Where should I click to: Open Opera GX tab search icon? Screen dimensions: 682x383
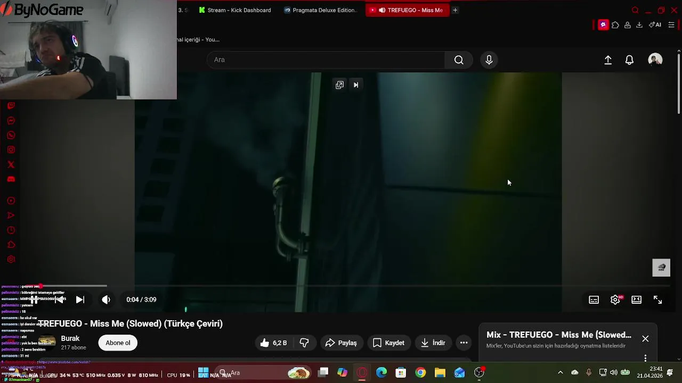point(635,10)
